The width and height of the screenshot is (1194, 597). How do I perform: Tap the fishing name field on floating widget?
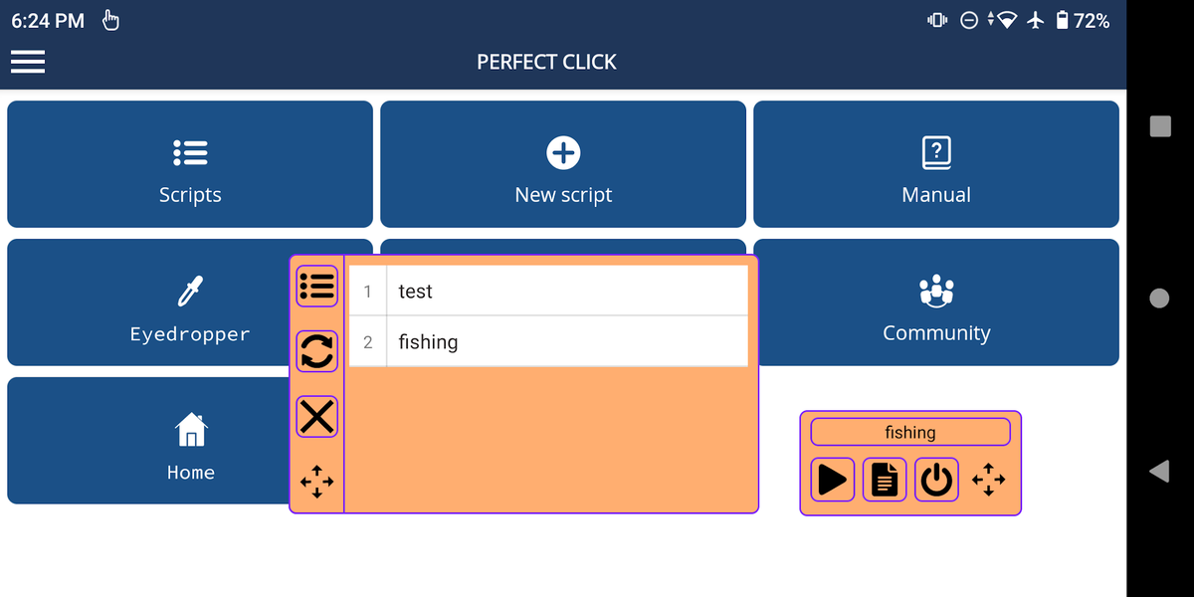coord(909,432)
